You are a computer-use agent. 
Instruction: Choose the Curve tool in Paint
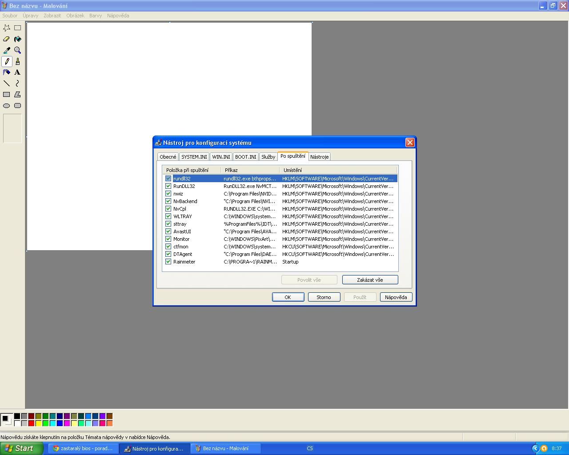tap(18, 84)
